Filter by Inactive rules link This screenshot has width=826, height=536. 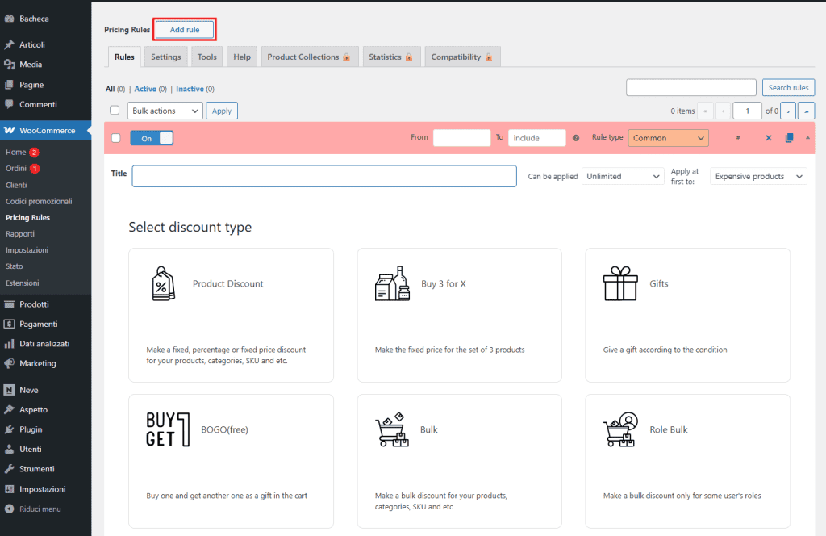coord(190,89)
